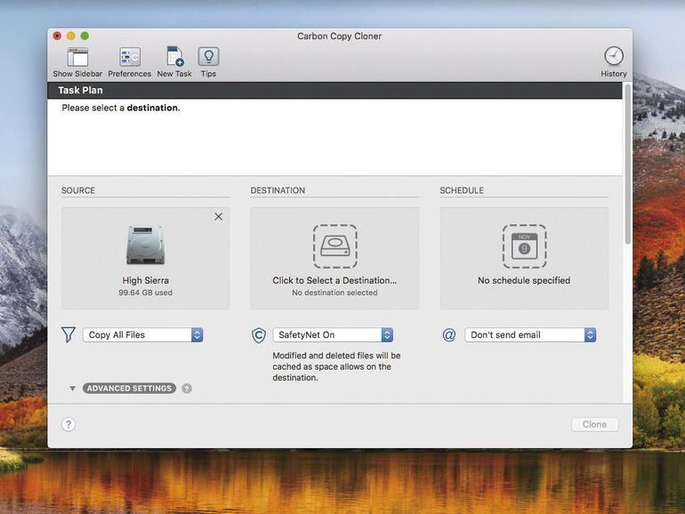This screenshot has width=685, height=514.
Task: Open help next to Advanced Settings
Action: click(x=187, y=389)
